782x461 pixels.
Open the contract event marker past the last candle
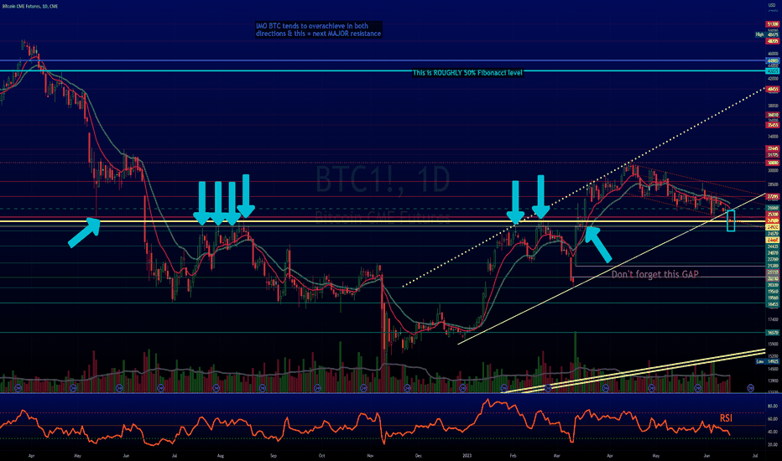(x=750, y=388)
